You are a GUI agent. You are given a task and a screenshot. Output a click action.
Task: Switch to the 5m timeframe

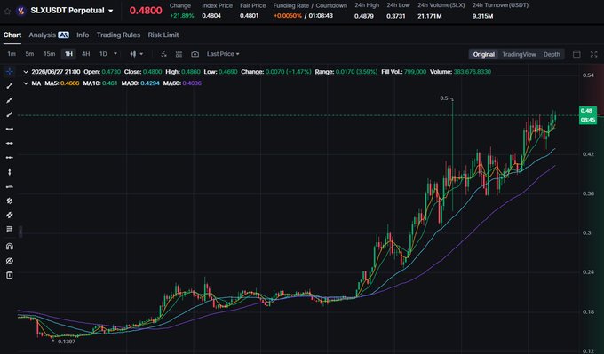click(29, 54)
